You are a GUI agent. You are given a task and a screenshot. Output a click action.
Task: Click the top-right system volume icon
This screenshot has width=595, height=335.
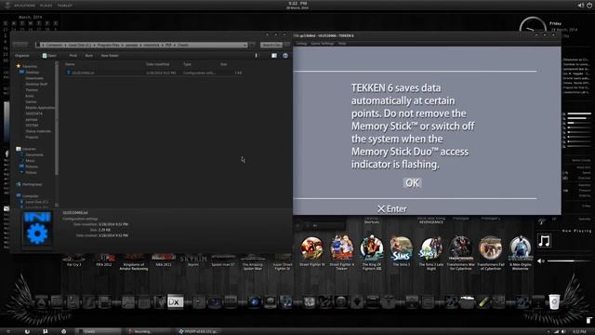point(580,6)
